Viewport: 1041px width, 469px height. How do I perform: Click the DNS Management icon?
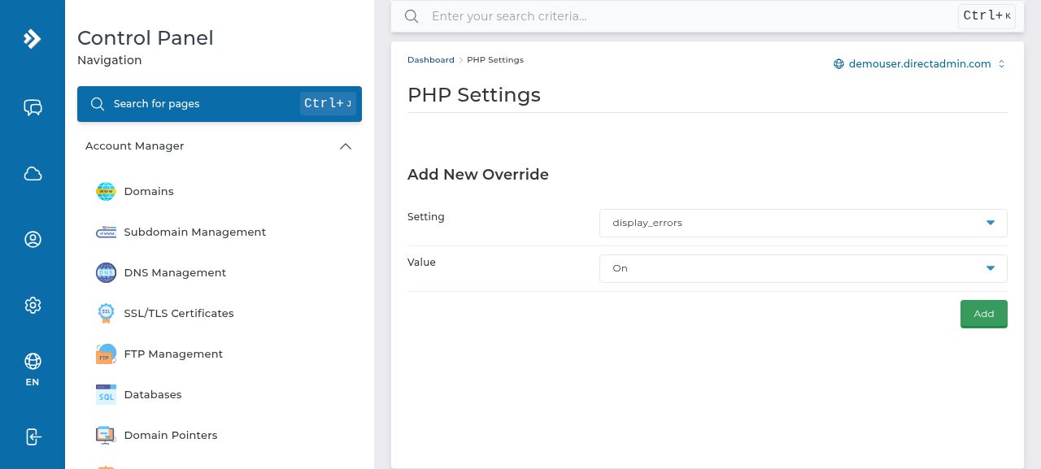click(x=106, y=272)
